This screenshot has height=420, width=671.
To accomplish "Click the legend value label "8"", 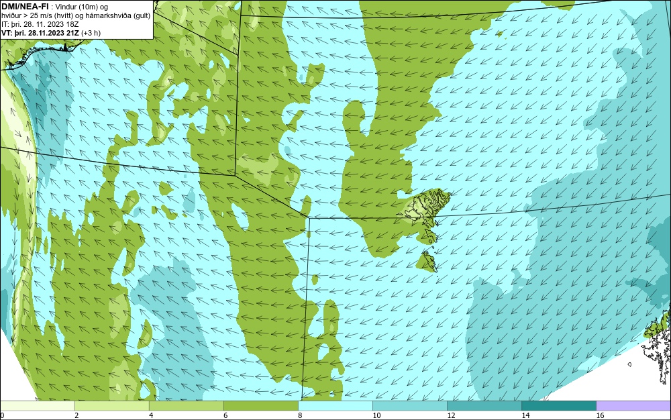I will (300, 415).
